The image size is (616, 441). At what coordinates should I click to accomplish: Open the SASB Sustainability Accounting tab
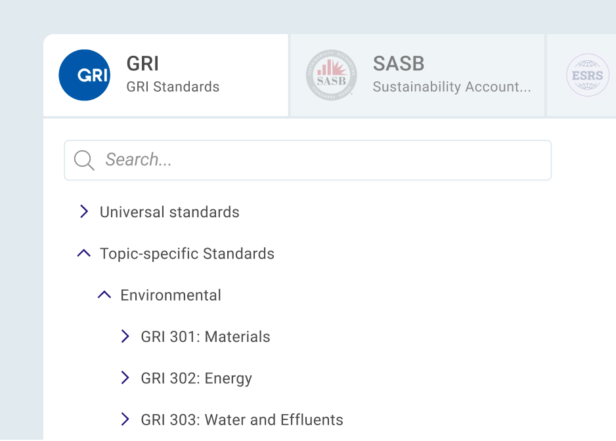coord(418,75)
